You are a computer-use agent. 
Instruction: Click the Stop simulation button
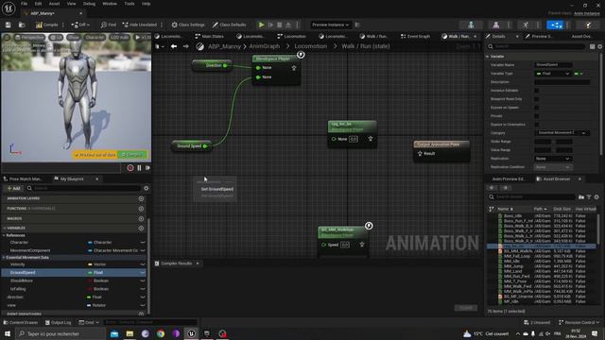pyautogui.click(x=280, y=25)
